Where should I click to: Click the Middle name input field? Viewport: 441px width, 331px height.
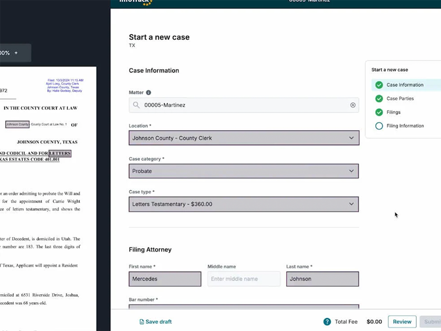(244, 279)
